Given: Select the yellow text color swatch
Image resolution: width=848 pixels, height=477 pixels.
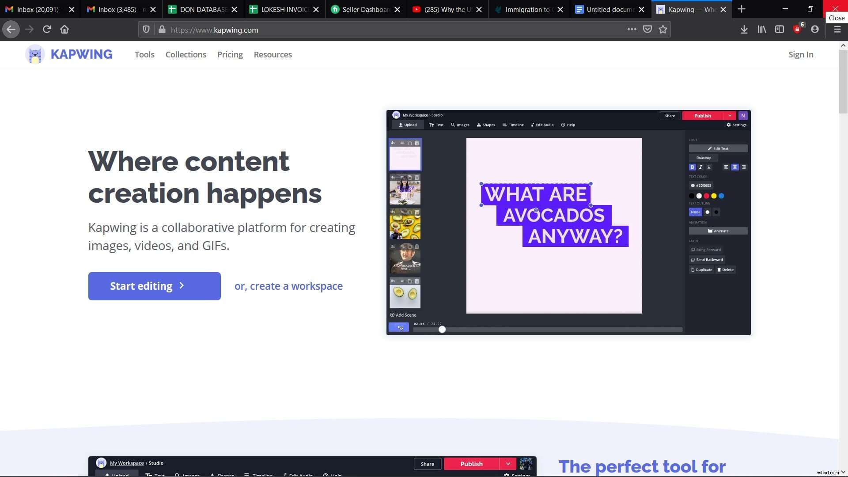Looking at the screenshot, I should coord(714,196).
